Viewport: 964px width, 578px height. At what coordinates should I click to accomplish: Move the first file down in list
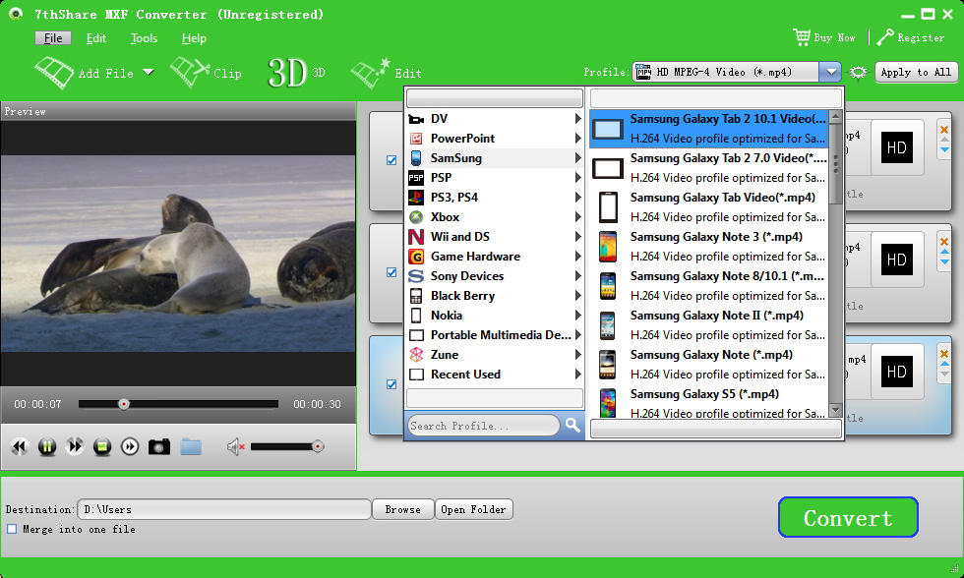tap(944, 149)
